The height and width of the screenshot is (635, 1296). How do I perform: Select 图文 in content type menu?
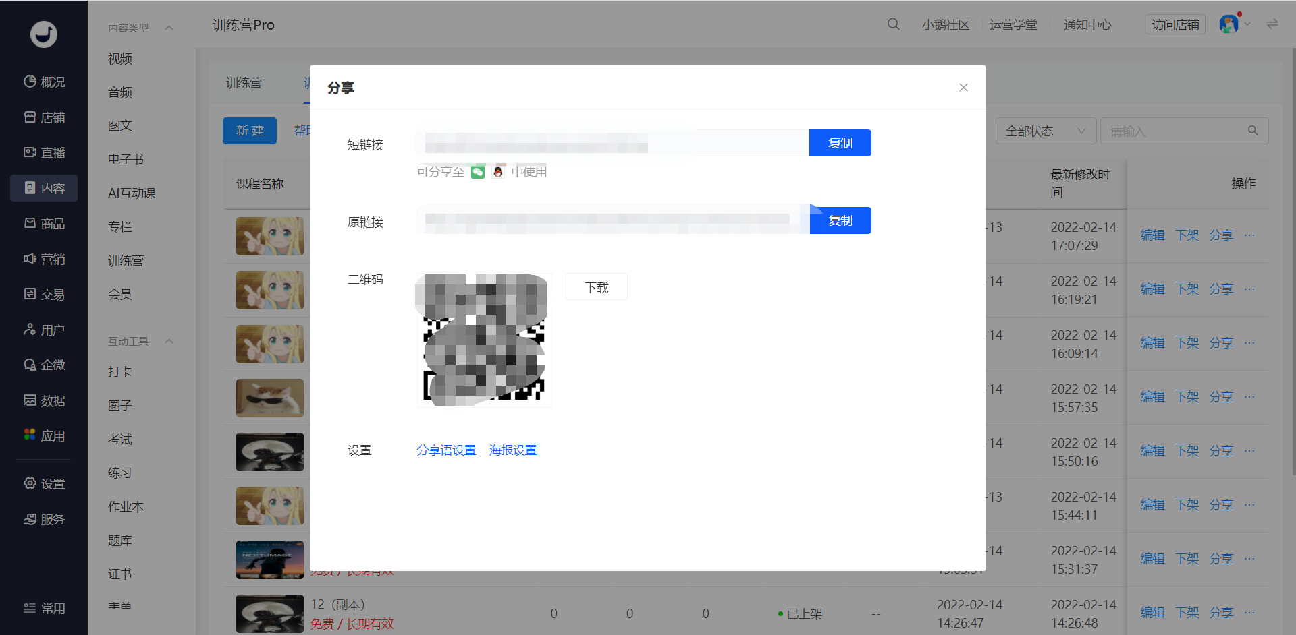point(120,125)
